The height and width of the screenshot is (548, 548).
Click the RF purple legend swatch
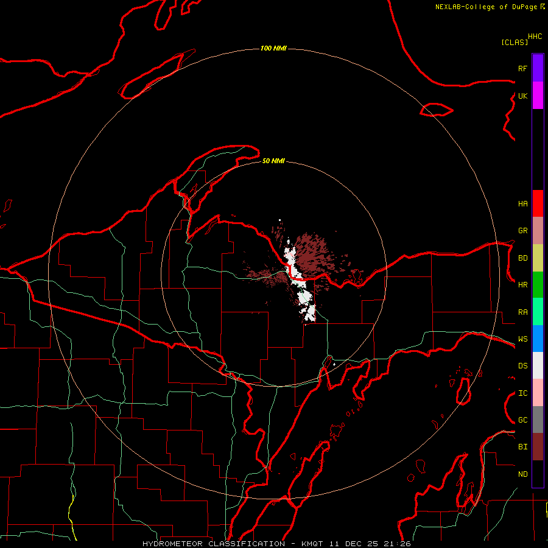click(538, 68)
